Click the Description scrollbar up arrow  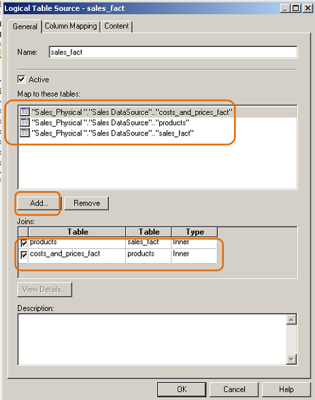point(291,320)
